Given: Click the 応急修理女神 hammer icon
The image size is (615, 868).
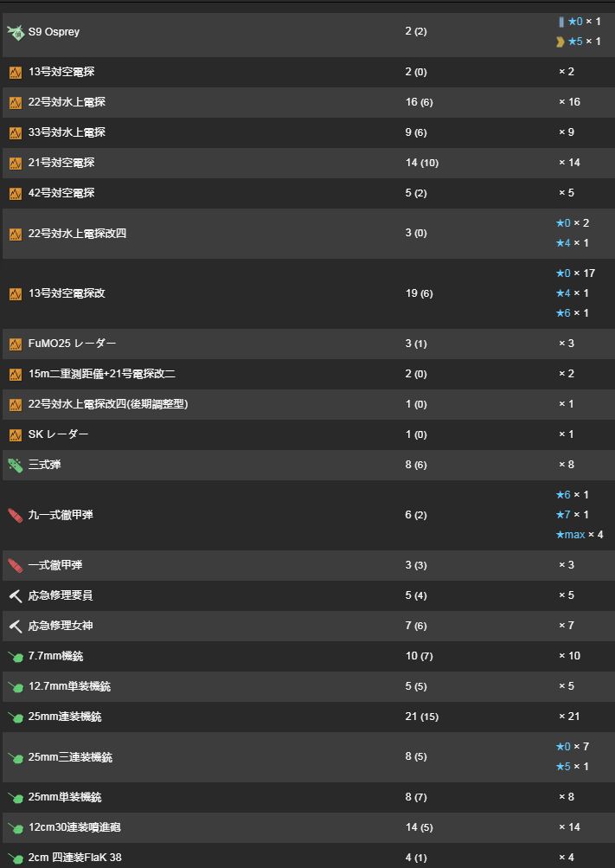Looking at the screenshot, I should (x=16, y=627).
